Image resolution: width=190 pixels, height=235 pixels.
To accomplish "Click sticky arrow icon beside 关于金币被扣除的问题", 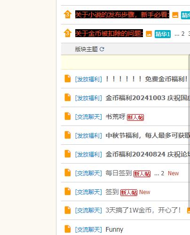I will tap(68, 33).
